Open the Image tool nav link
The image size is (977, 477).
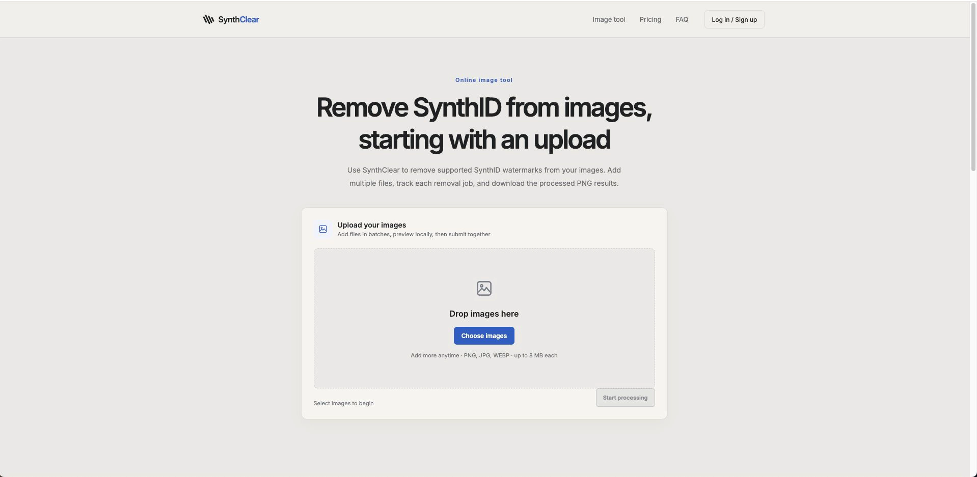(x=609, y=19)
